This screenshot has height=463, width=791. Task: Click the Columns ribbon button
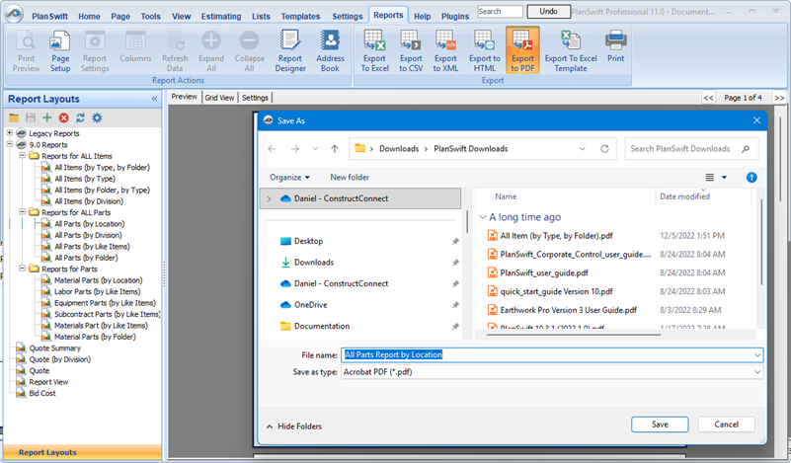coord(135,46)
